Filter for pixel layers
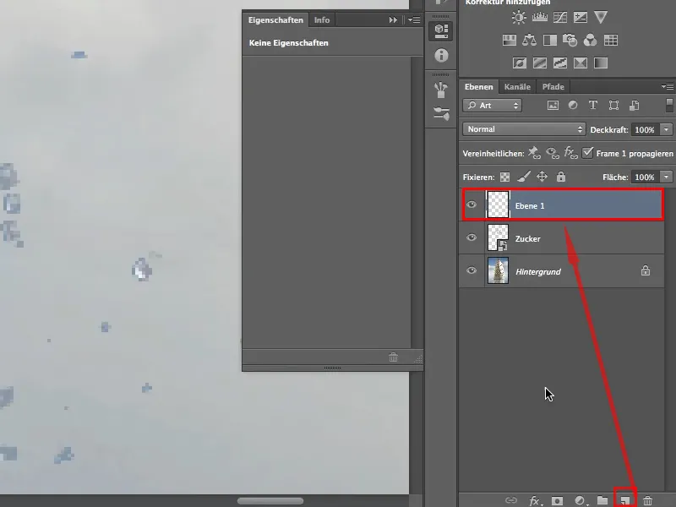The height and width of the screenshot is (507, 676). point(553,105)
